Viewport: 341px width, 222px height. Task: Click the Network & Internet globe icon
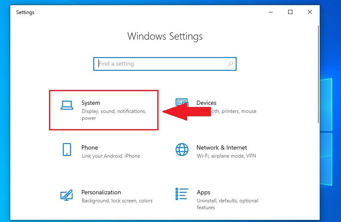(182, 150)
